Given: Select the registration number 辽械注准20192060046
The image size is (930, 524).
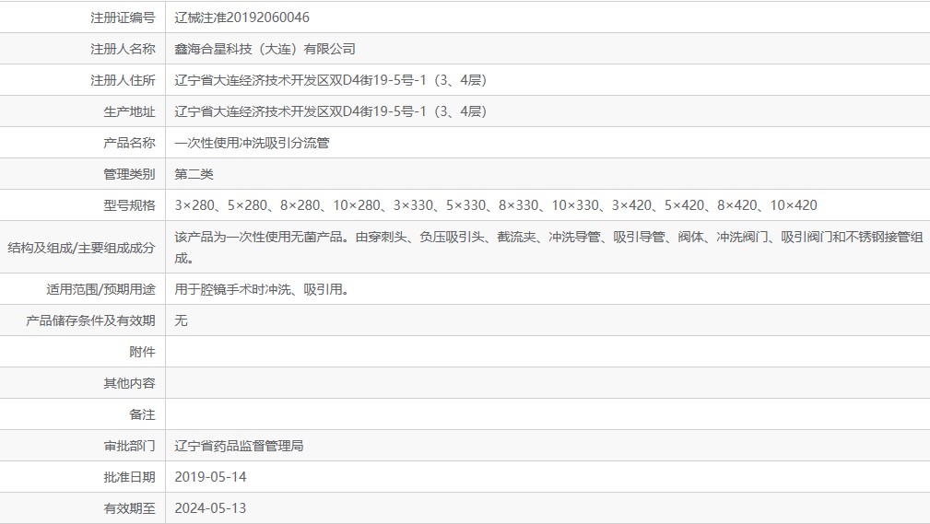Looking at the screenshot, I should click(242, 17).
